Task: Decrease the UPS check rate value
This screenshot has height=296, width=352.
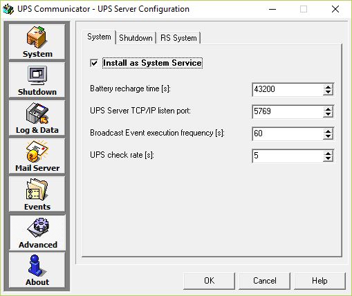Action: [328, 158]
